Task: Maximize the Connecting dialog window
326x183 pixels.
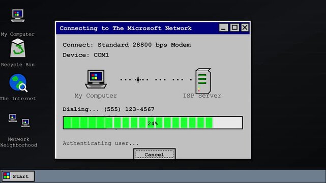Action: click(234, 27)
